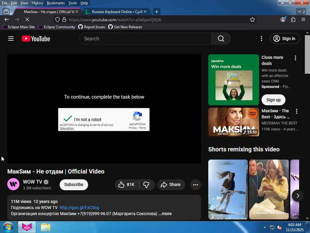
Task: Bookmark this page with the star icon
Action: click(252, 19)
